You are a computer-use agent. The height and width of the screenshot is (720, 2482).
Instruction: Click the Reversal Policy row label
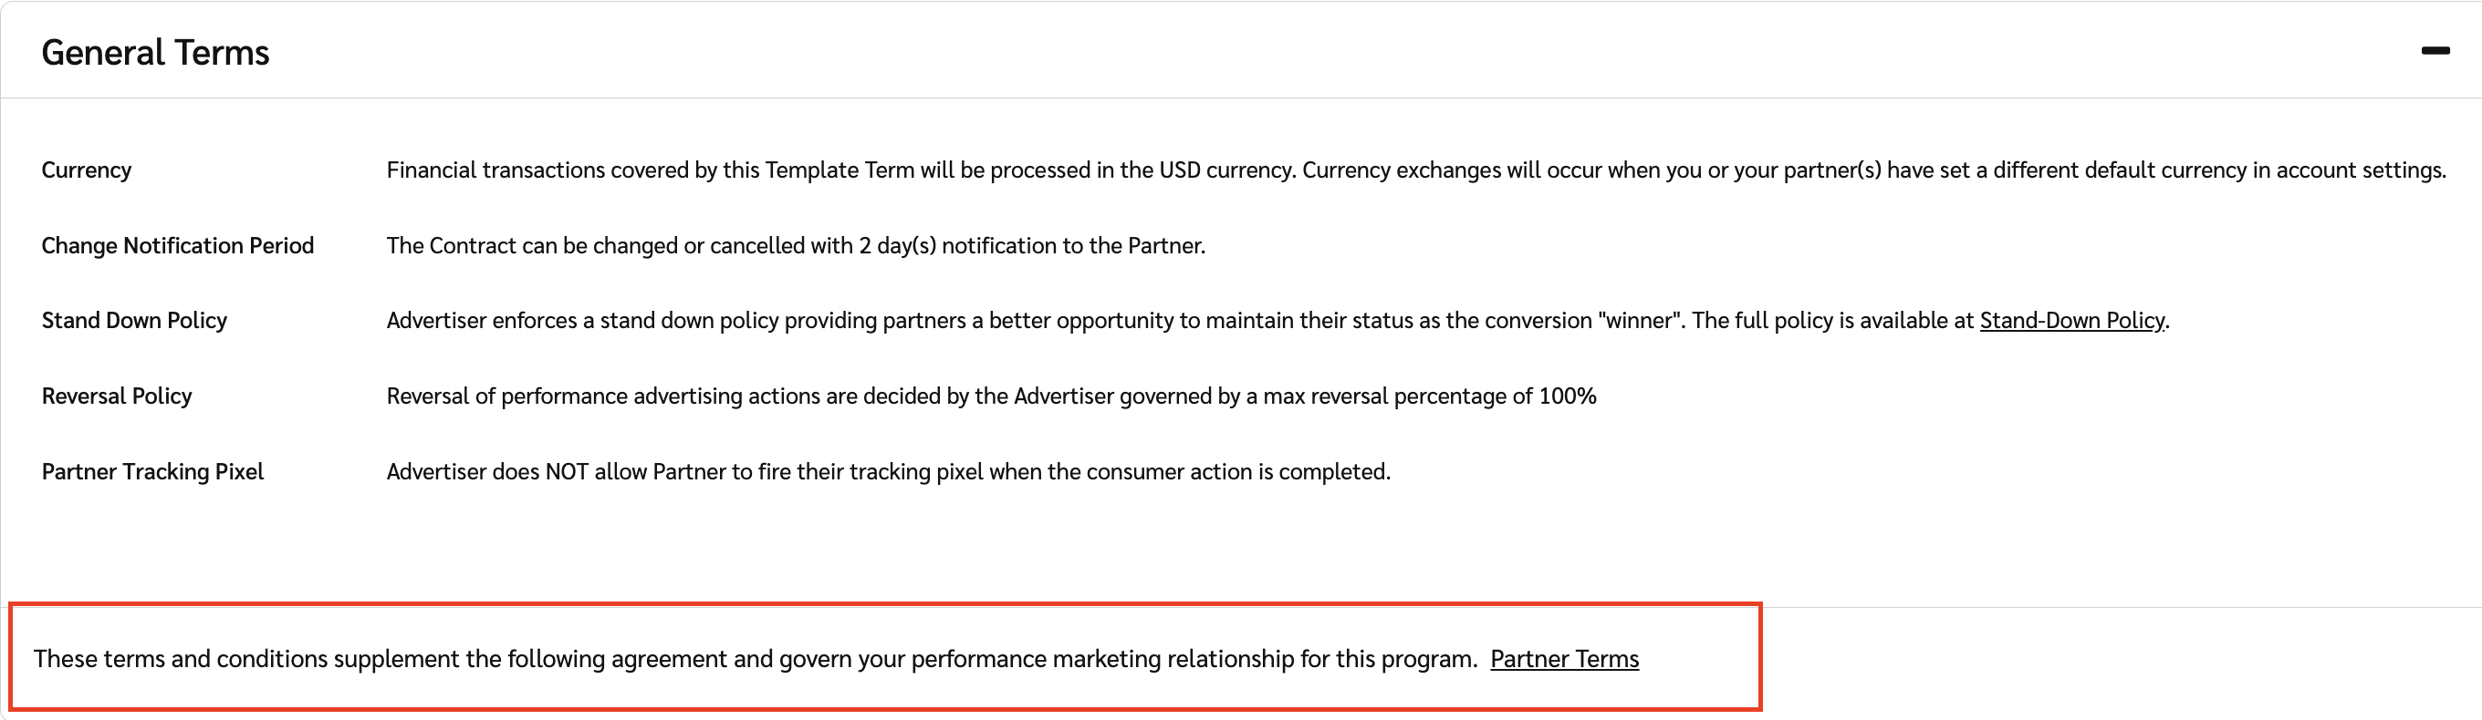pos(117,396)
